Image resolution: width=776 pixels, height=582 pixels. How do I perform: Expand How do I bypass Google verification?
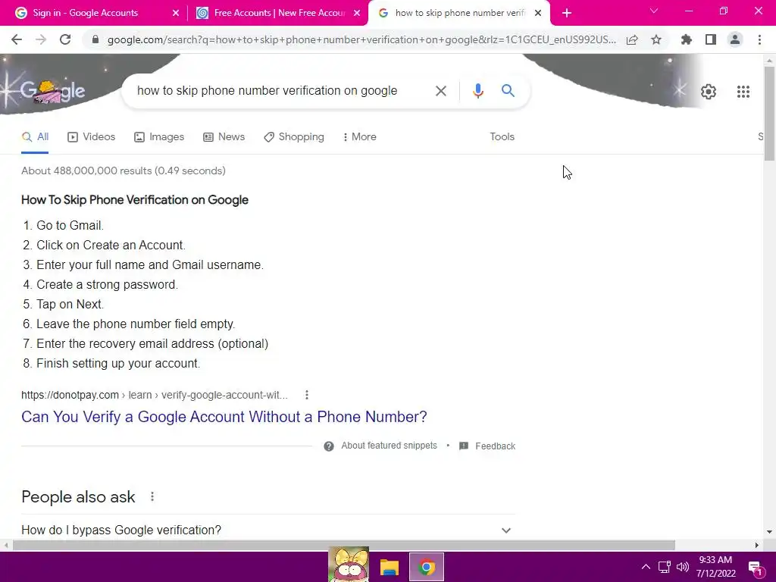click(268, 530)
